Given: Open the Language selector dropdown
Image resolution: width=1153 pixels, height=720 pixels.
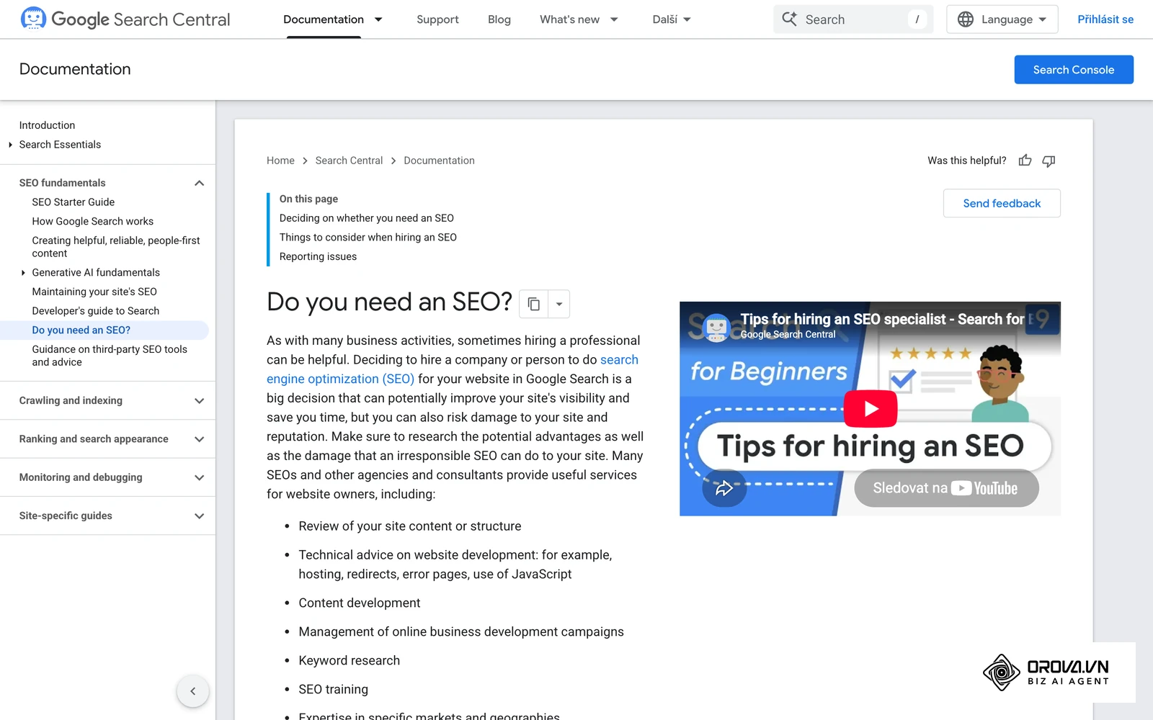Looking at the screenshot, I should (1002, 19).
